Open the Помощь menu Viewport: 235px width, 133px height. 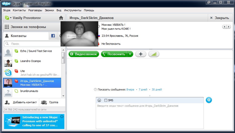point(89,10)
